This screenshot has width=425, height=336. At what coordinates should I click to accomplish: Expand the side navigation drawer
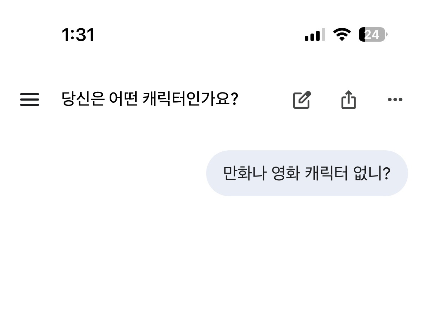click(30, 100)
